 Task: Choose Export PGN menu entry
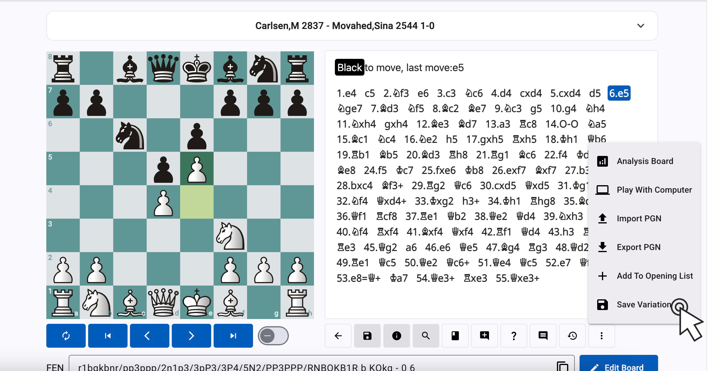click(638, 247)
